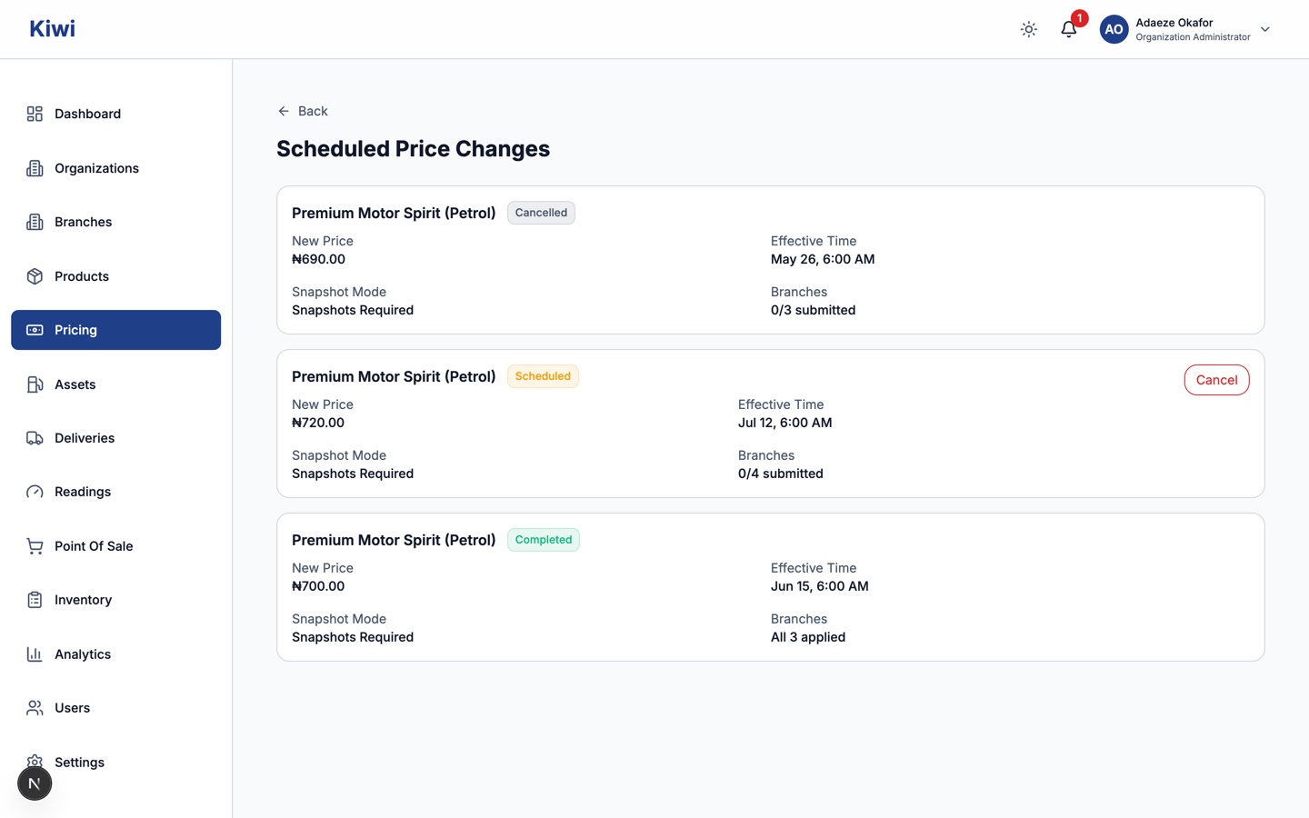Screen dimensions: 1309x818
Task: Click the Back arrow icon
Action: (284, 111)
